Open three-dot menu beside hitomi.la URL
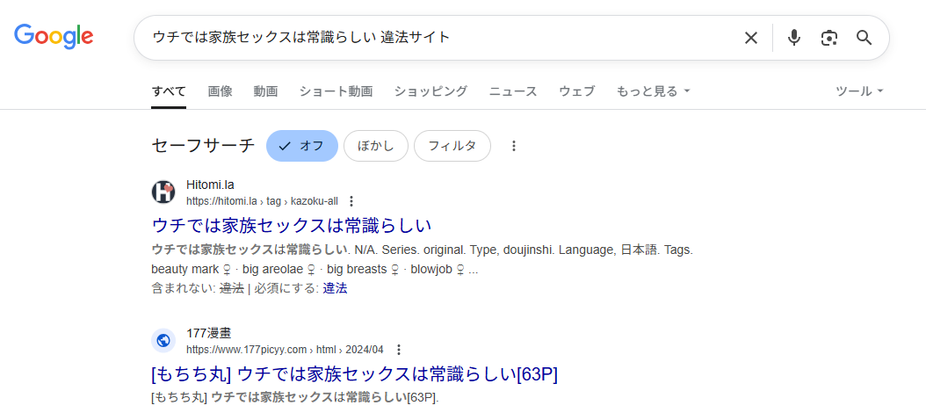 351,201
